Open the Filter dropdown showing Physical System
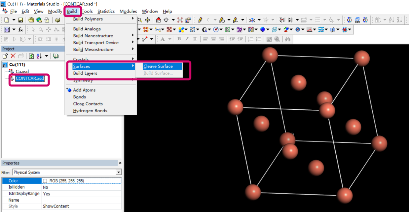This screenshot has height=213, width=412. (x=119, y=172)
